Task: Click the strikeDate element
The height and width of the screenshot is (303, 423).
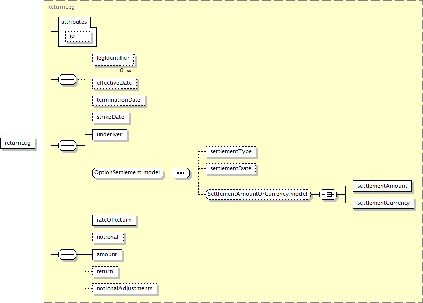Action: [x=111, y=117]
